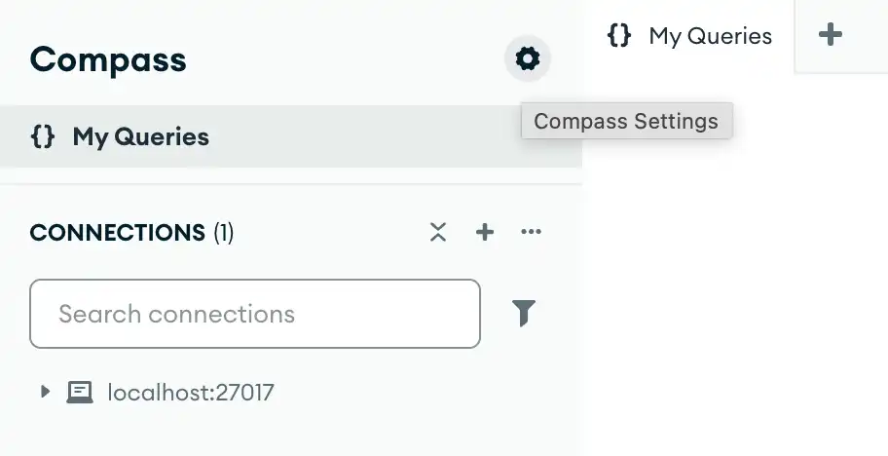The height and width of the screenshot is (456, 888).
Task: Click the filter connections funnel icon
Action: pyautogui.click(x=524, y=313)
